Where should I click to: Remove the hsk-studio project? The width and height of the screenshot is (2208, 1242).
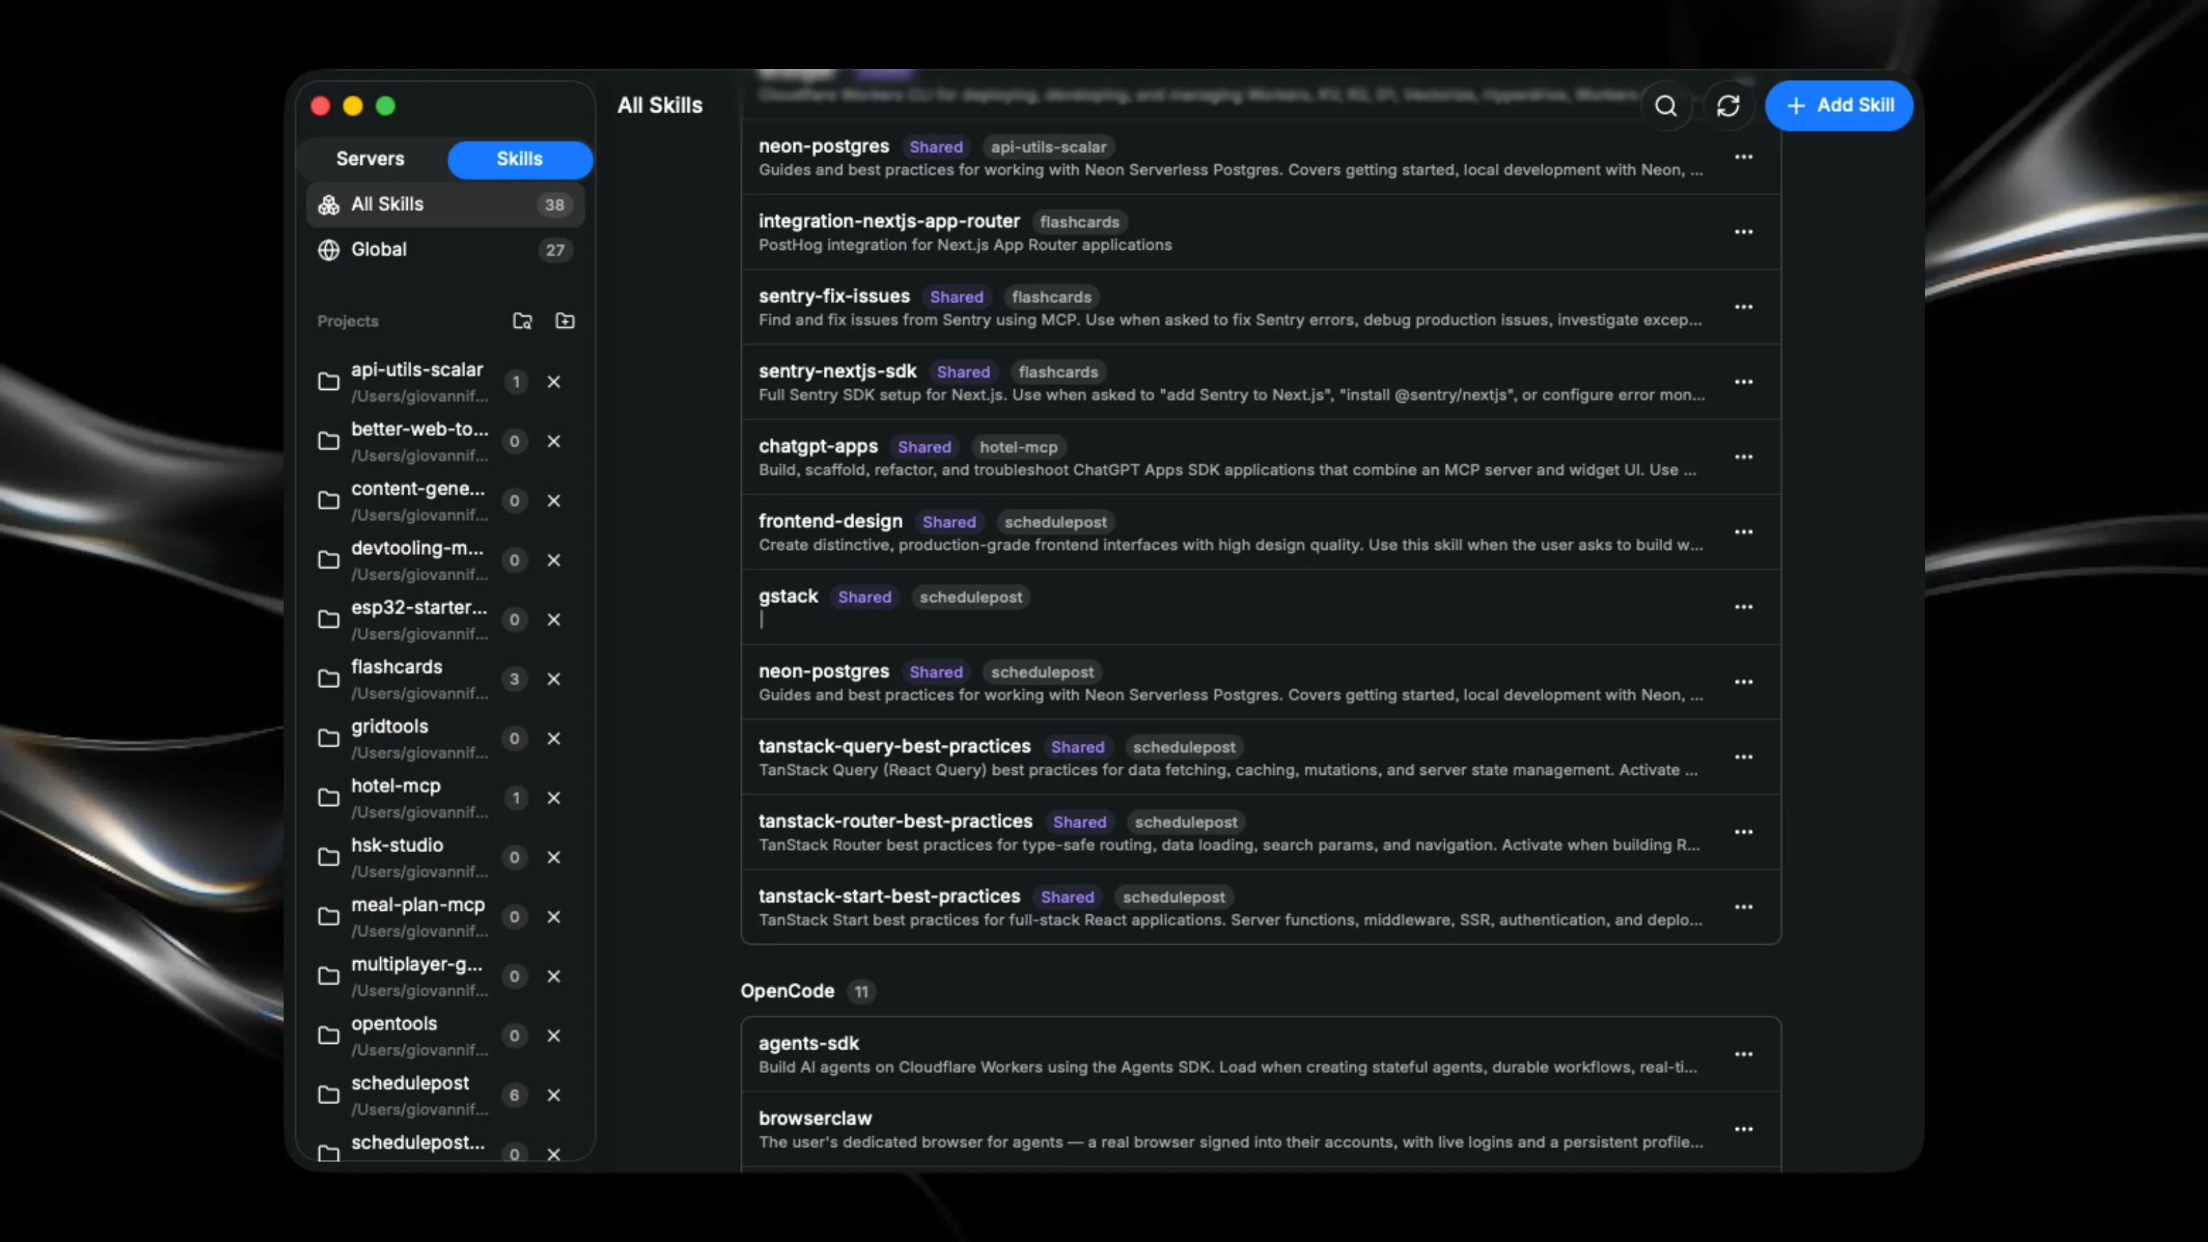click(x=553, y=857)
